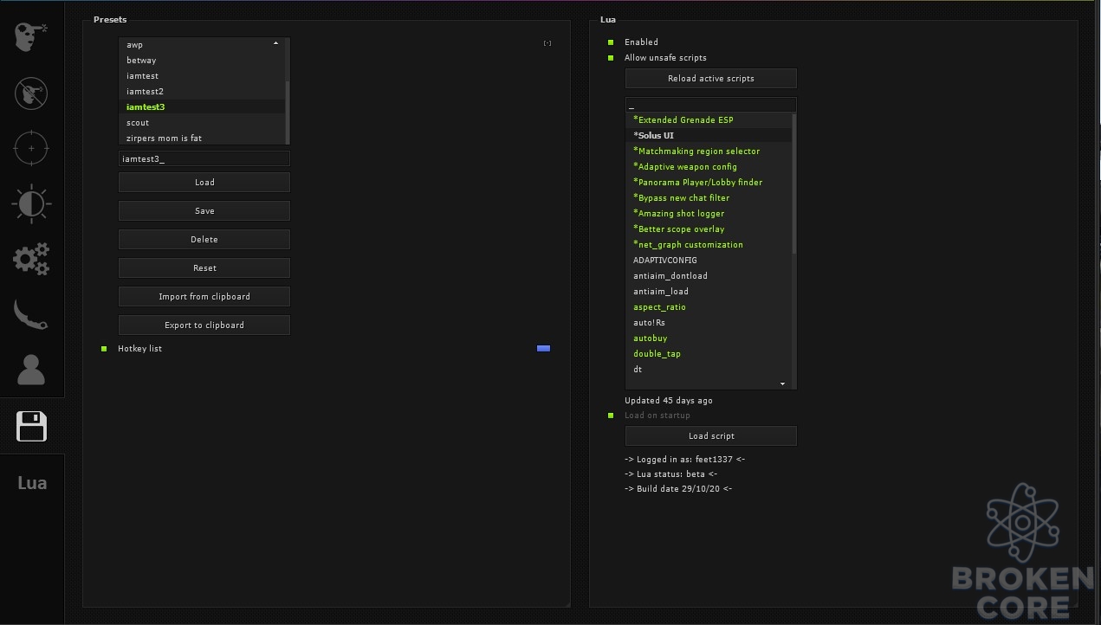The height and width of the screenshot is (625, 1101).
Task: Select the auto!Rs script
Action: click(708, 323)
